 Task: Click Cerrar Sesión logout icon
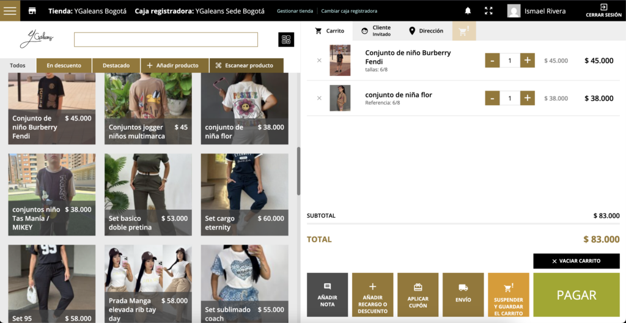pyautogui.click(x=603, y=11)
